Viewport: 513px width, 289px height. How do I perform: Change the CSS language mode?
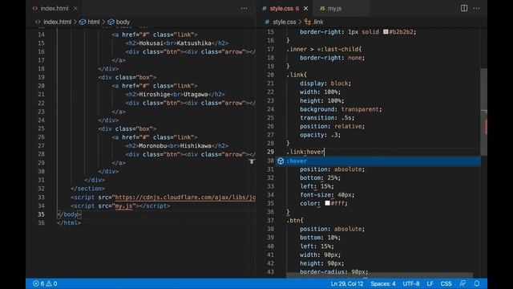point(446,283)
